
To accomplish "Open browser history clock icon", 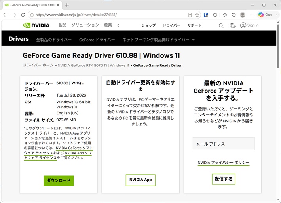I will click(x=234, y=15).
